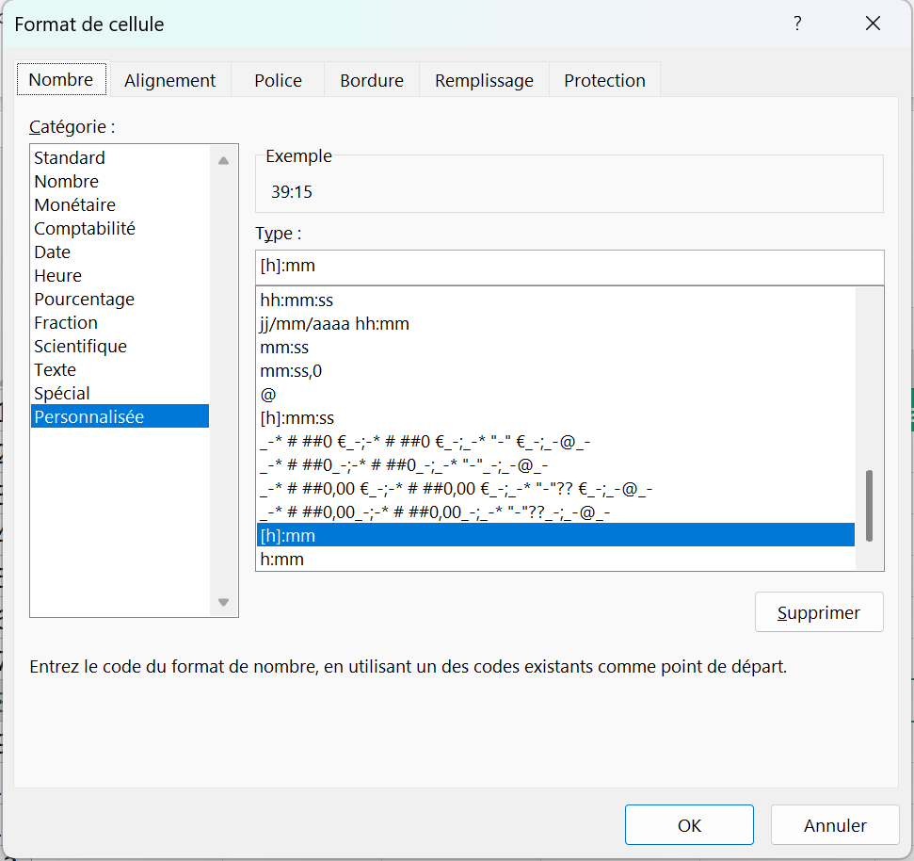Image resolution: width=914 pixels, height=861 pixels.
Task: Open the Police tab
Action: [x=278, y=80]
